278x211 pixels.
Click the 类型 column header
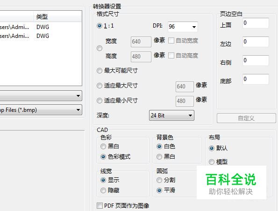57,17
